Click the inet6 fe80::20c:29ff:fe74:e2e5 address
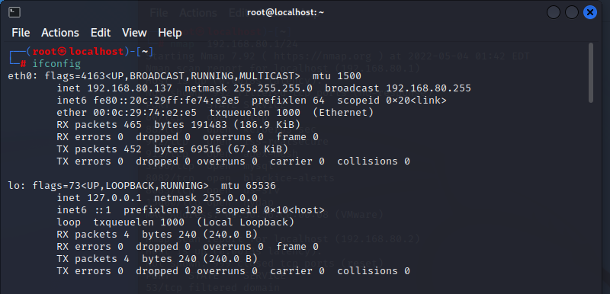Screen dimensions: 610x294 (166, 101)
